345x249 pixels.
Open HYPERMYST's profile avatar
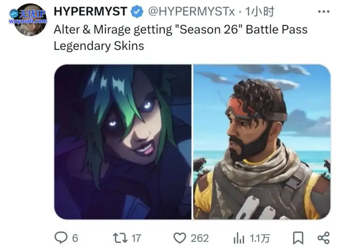click(30, 20)
